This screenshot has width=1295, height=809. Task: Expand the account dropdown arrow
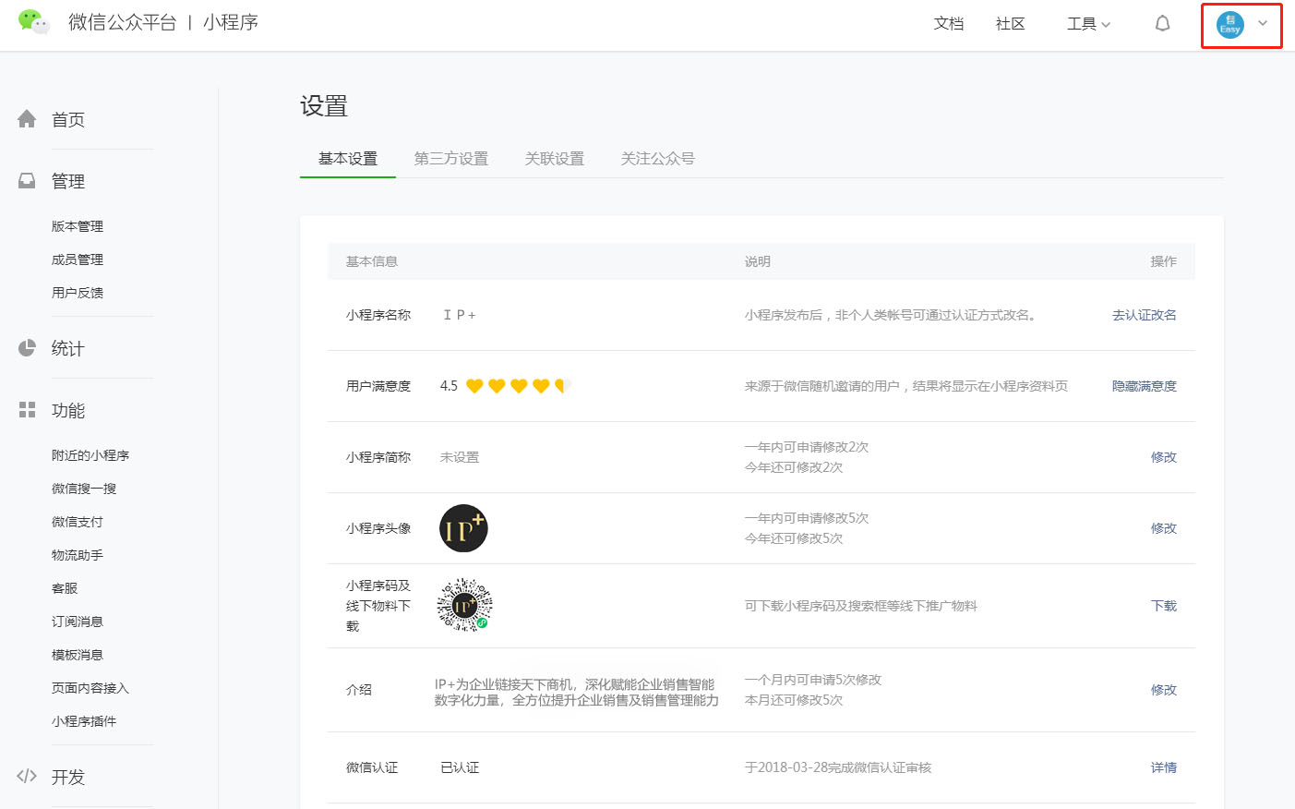pyautogui.click(x=1263, y=24)
